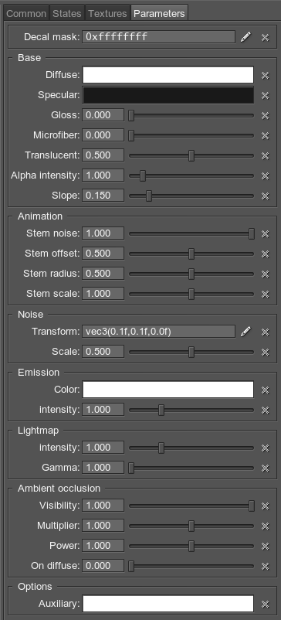Reset Ambient occlusion Visibility via X icon

266,506
